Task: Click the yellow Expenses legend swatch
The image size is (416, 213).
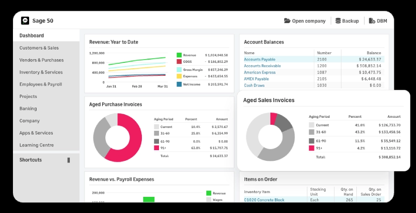Action: pos(179,76)
